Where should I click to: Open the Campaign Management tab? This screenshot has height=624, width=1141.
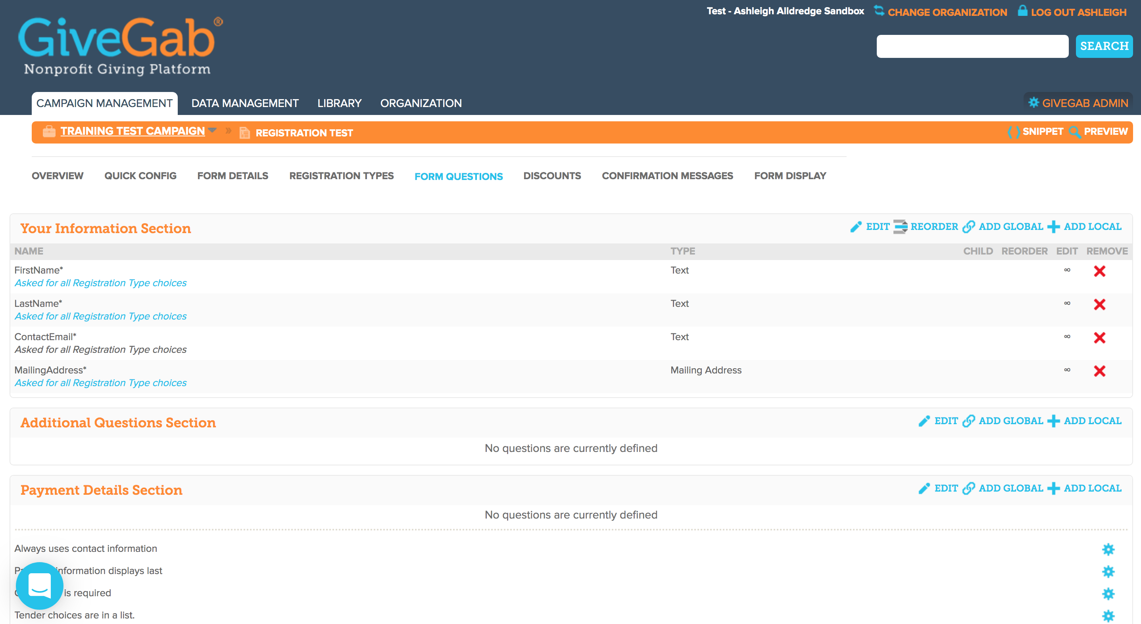[x=104, y=103]
